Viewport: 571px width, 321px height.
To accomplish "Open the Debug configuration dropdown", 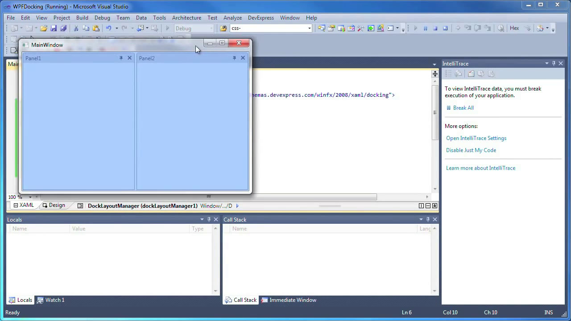I will point(211,28).
